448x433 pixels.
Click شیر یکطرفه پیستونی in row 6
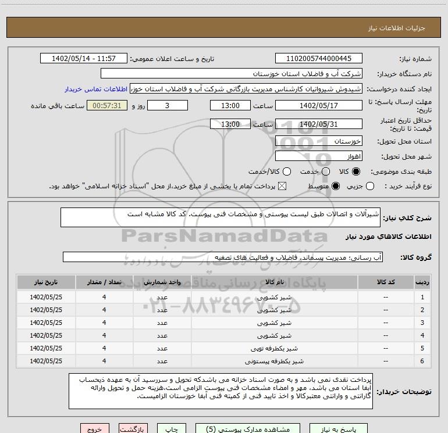pos(274,362)
